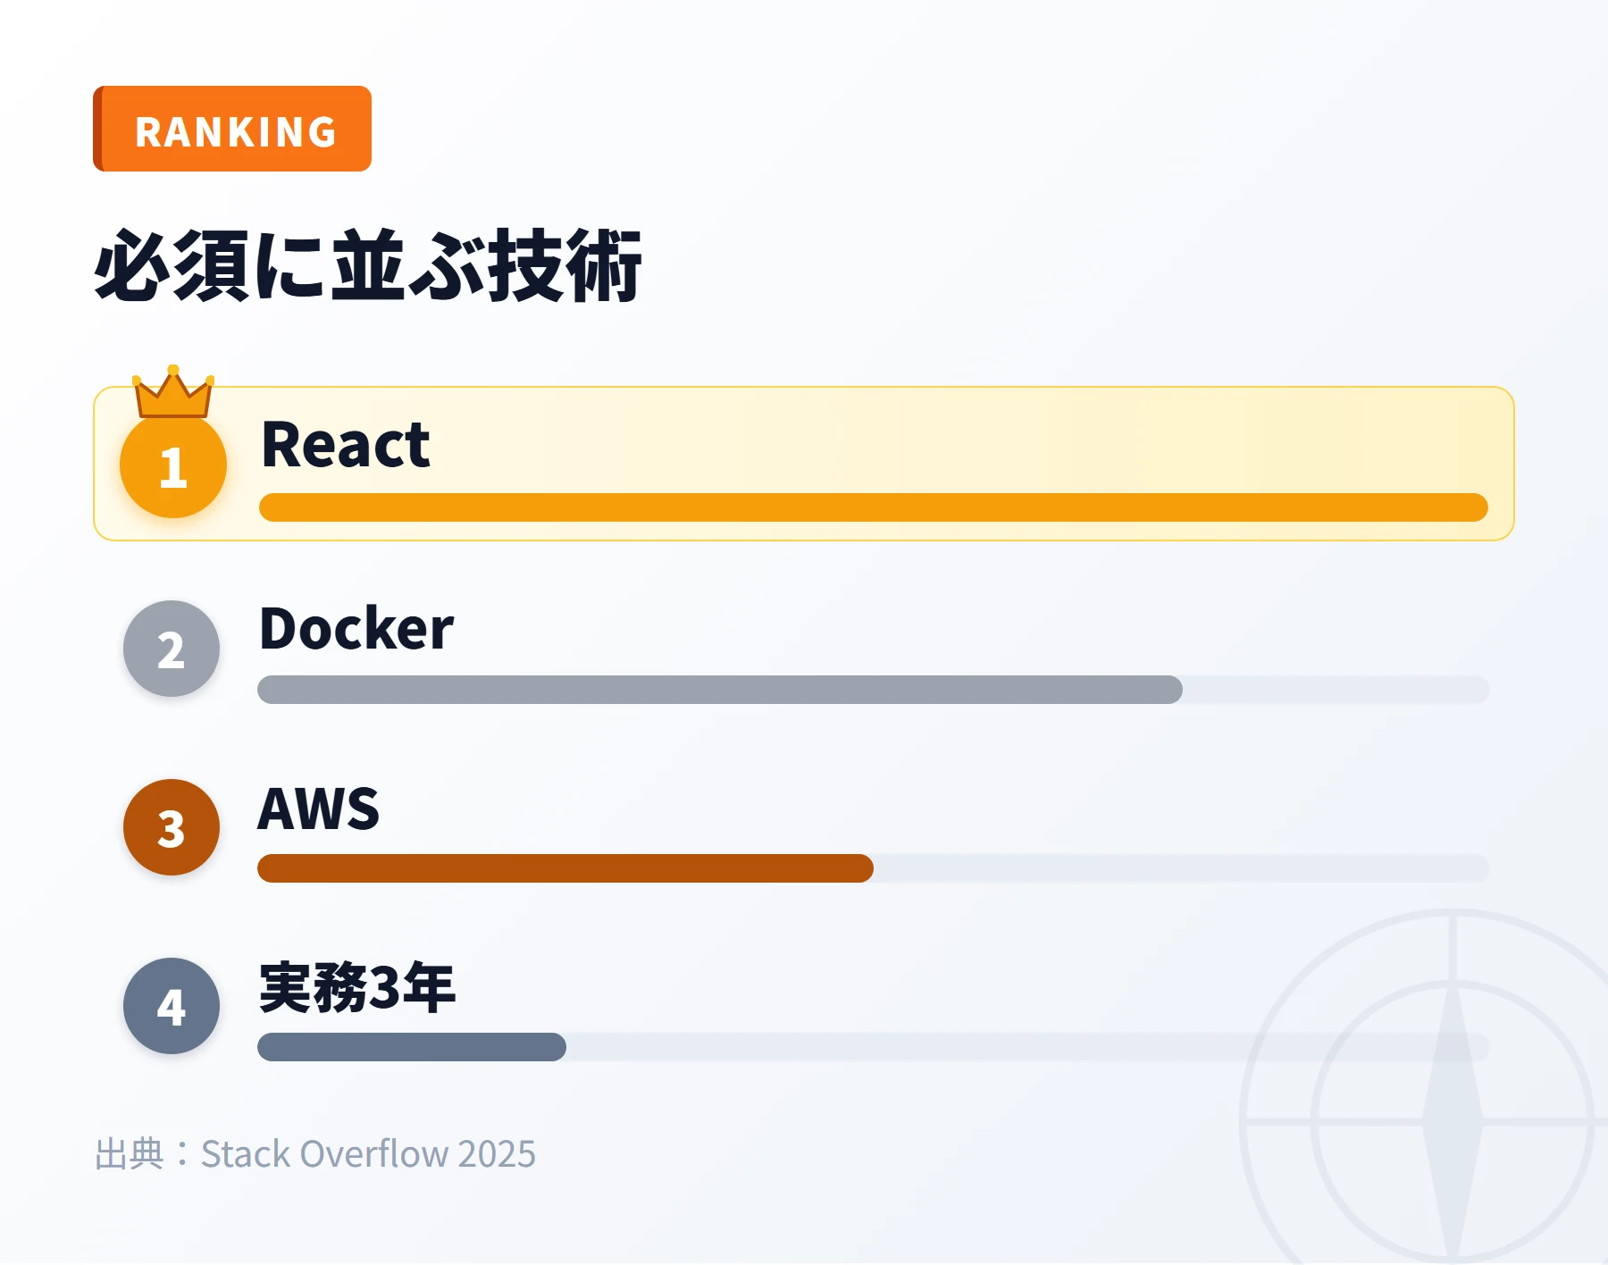Click the empty track of AWS bar

pyautogui.click(x=1182, y=868)
